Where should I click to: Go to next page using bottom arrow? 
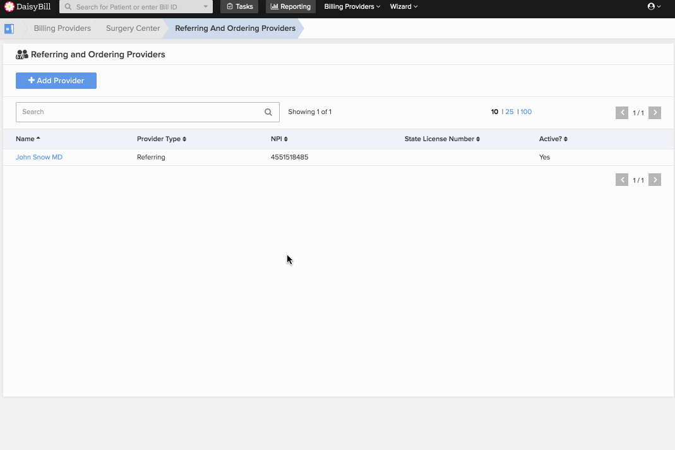click(x=655, y=180)
